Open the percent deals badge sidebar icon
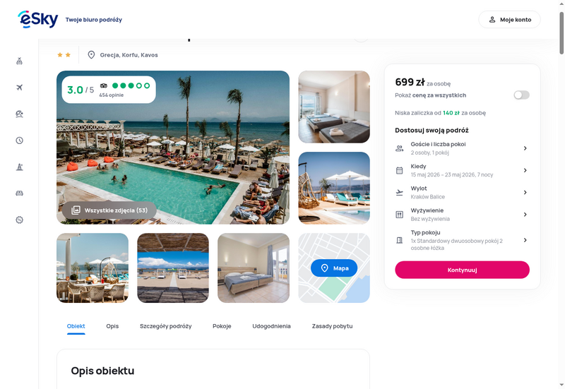 tap(20, 220)
